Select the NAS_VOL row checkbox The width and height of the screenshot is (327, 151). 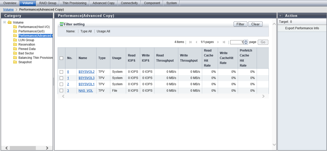[62, 91]
